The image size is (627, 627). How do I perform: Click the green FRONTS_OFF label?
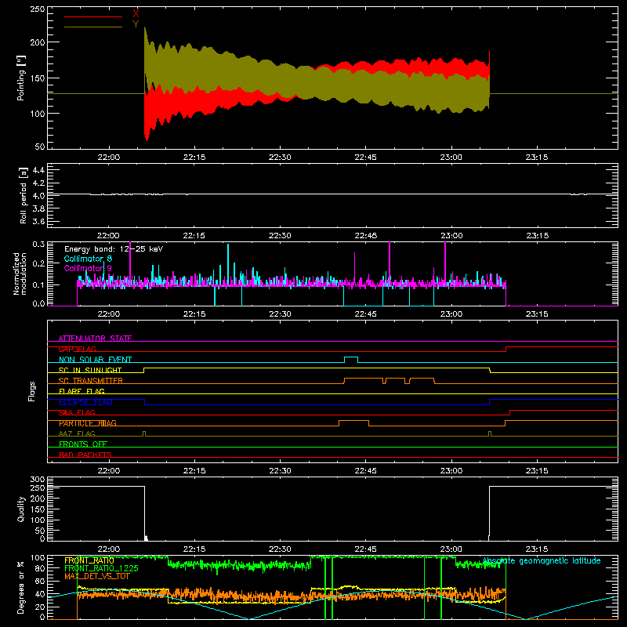[83, 444]
